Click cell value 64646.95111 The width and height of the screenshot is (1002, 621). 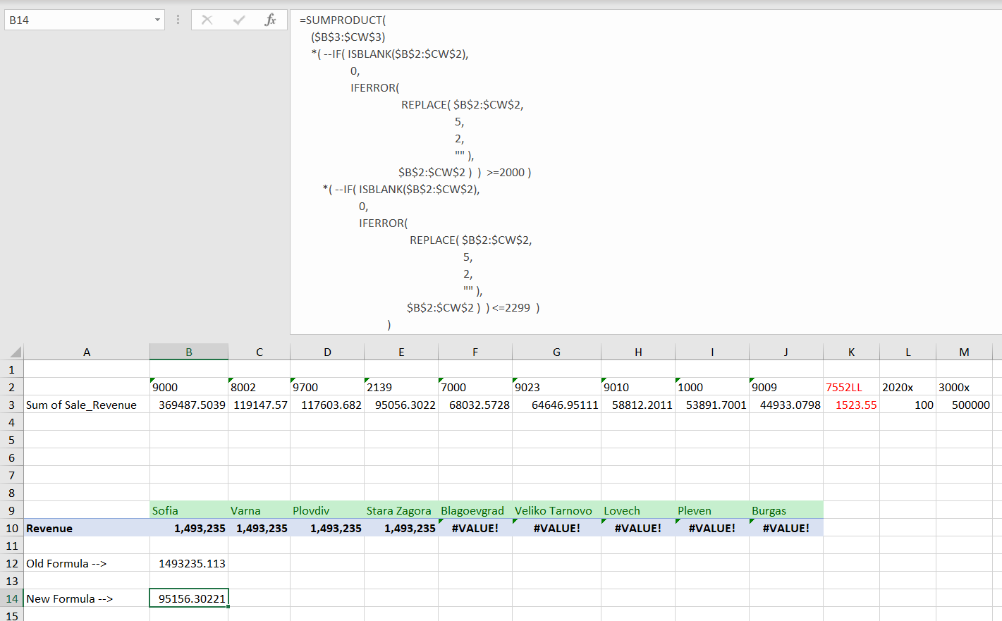[556, 405]
